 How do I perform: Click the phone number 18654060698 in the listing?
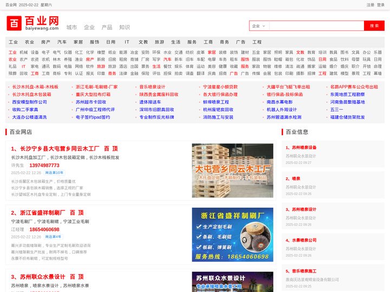pyautogui.click(x=44, y=229)
